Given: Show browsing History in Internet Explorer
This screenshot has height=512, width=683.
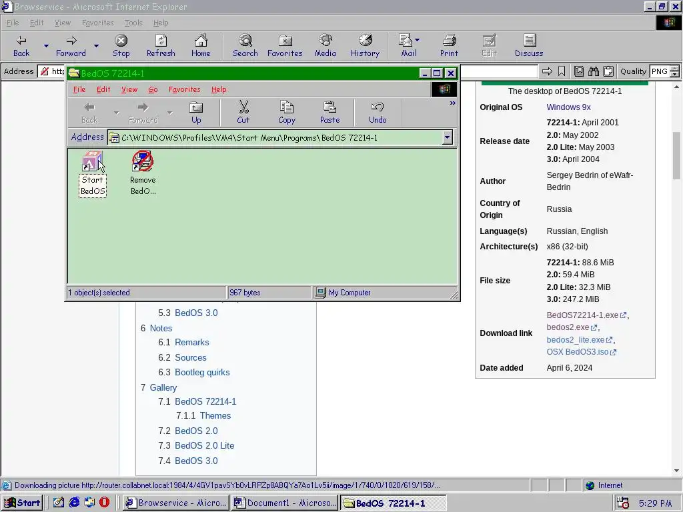Looking at the screenshot, I should point(365,46).
